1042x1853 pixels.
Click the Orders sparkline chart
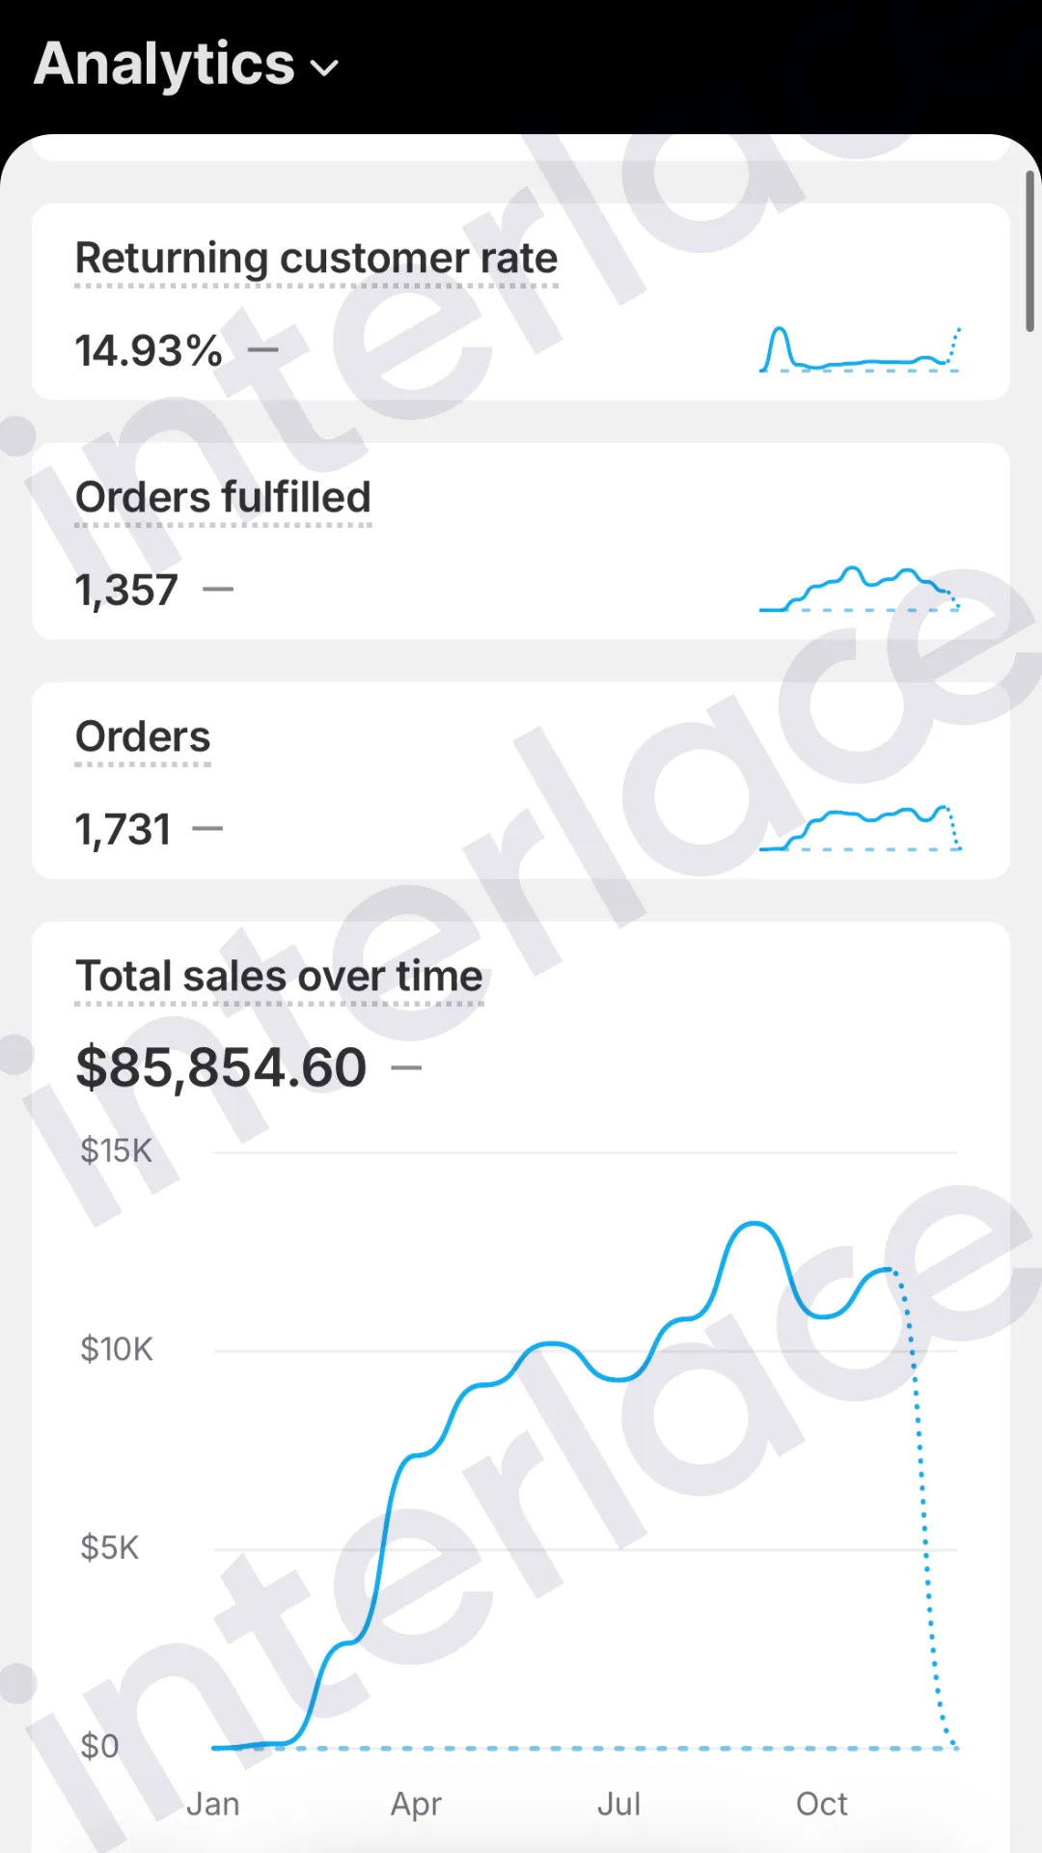(x=860, y=828)
